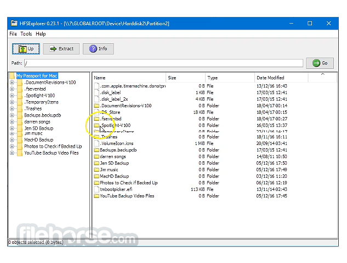Click folder icon of Backups.backupdb in tree

point(20,115)
